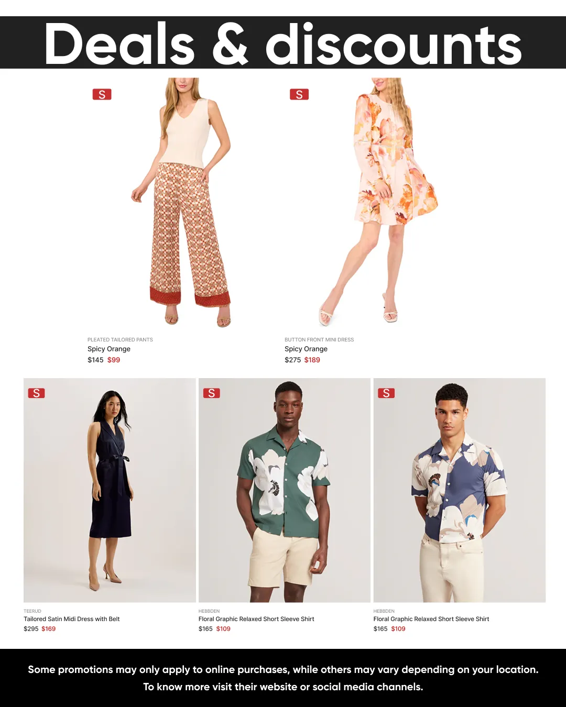
Task: Open Floral Graphic Shirt link under green shirt
Action: 256,619
